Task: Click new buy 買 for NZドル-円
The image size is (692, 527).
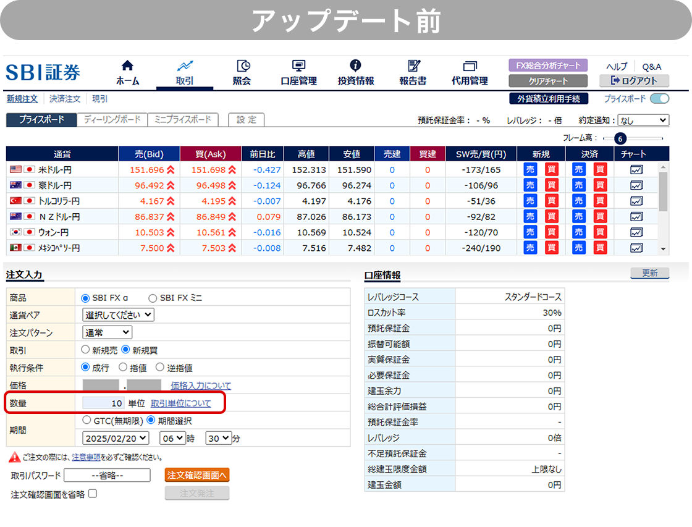Action: (552, 217)
